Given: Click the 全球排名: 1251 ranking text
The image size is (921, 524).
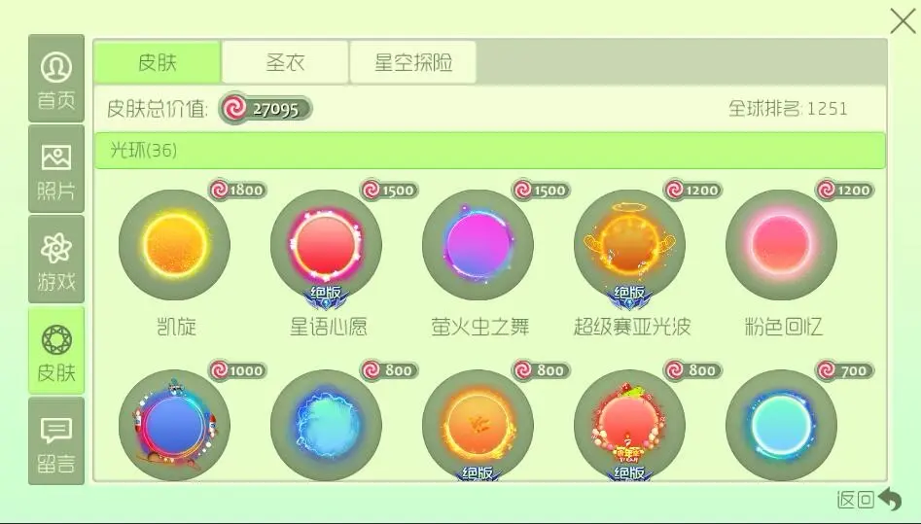Looking at the screenshot, I should [788, 109].
